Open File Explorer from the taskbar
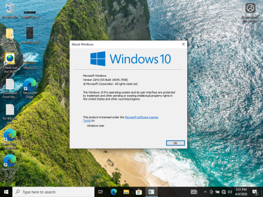 pos(126,192)
